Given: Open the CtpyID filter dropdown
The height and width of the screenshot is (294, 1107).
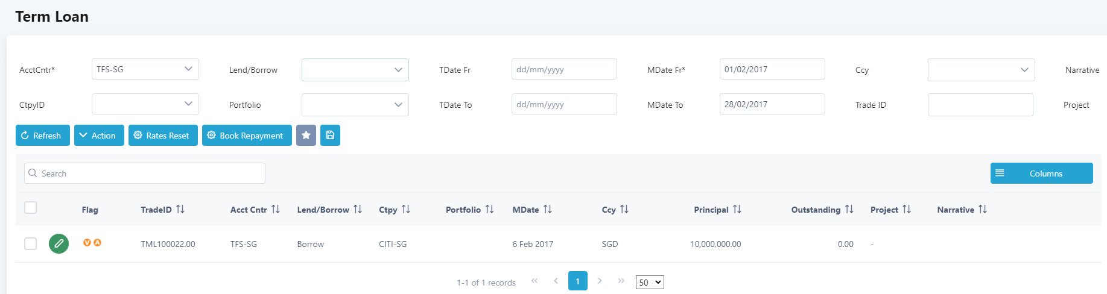Looking at the screenshot, I should (145, 104).
